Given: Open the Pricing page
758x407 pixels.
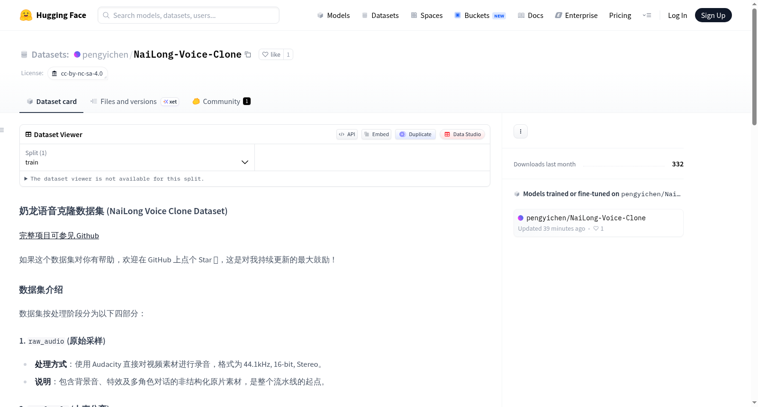Looking at the screenshot, I should click(620, 16).
